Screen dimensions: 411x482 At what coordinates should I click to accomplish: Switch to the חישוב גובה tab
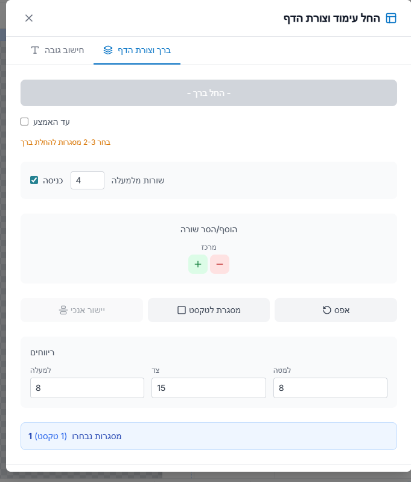pyautogui.click(x=58, y=50)
